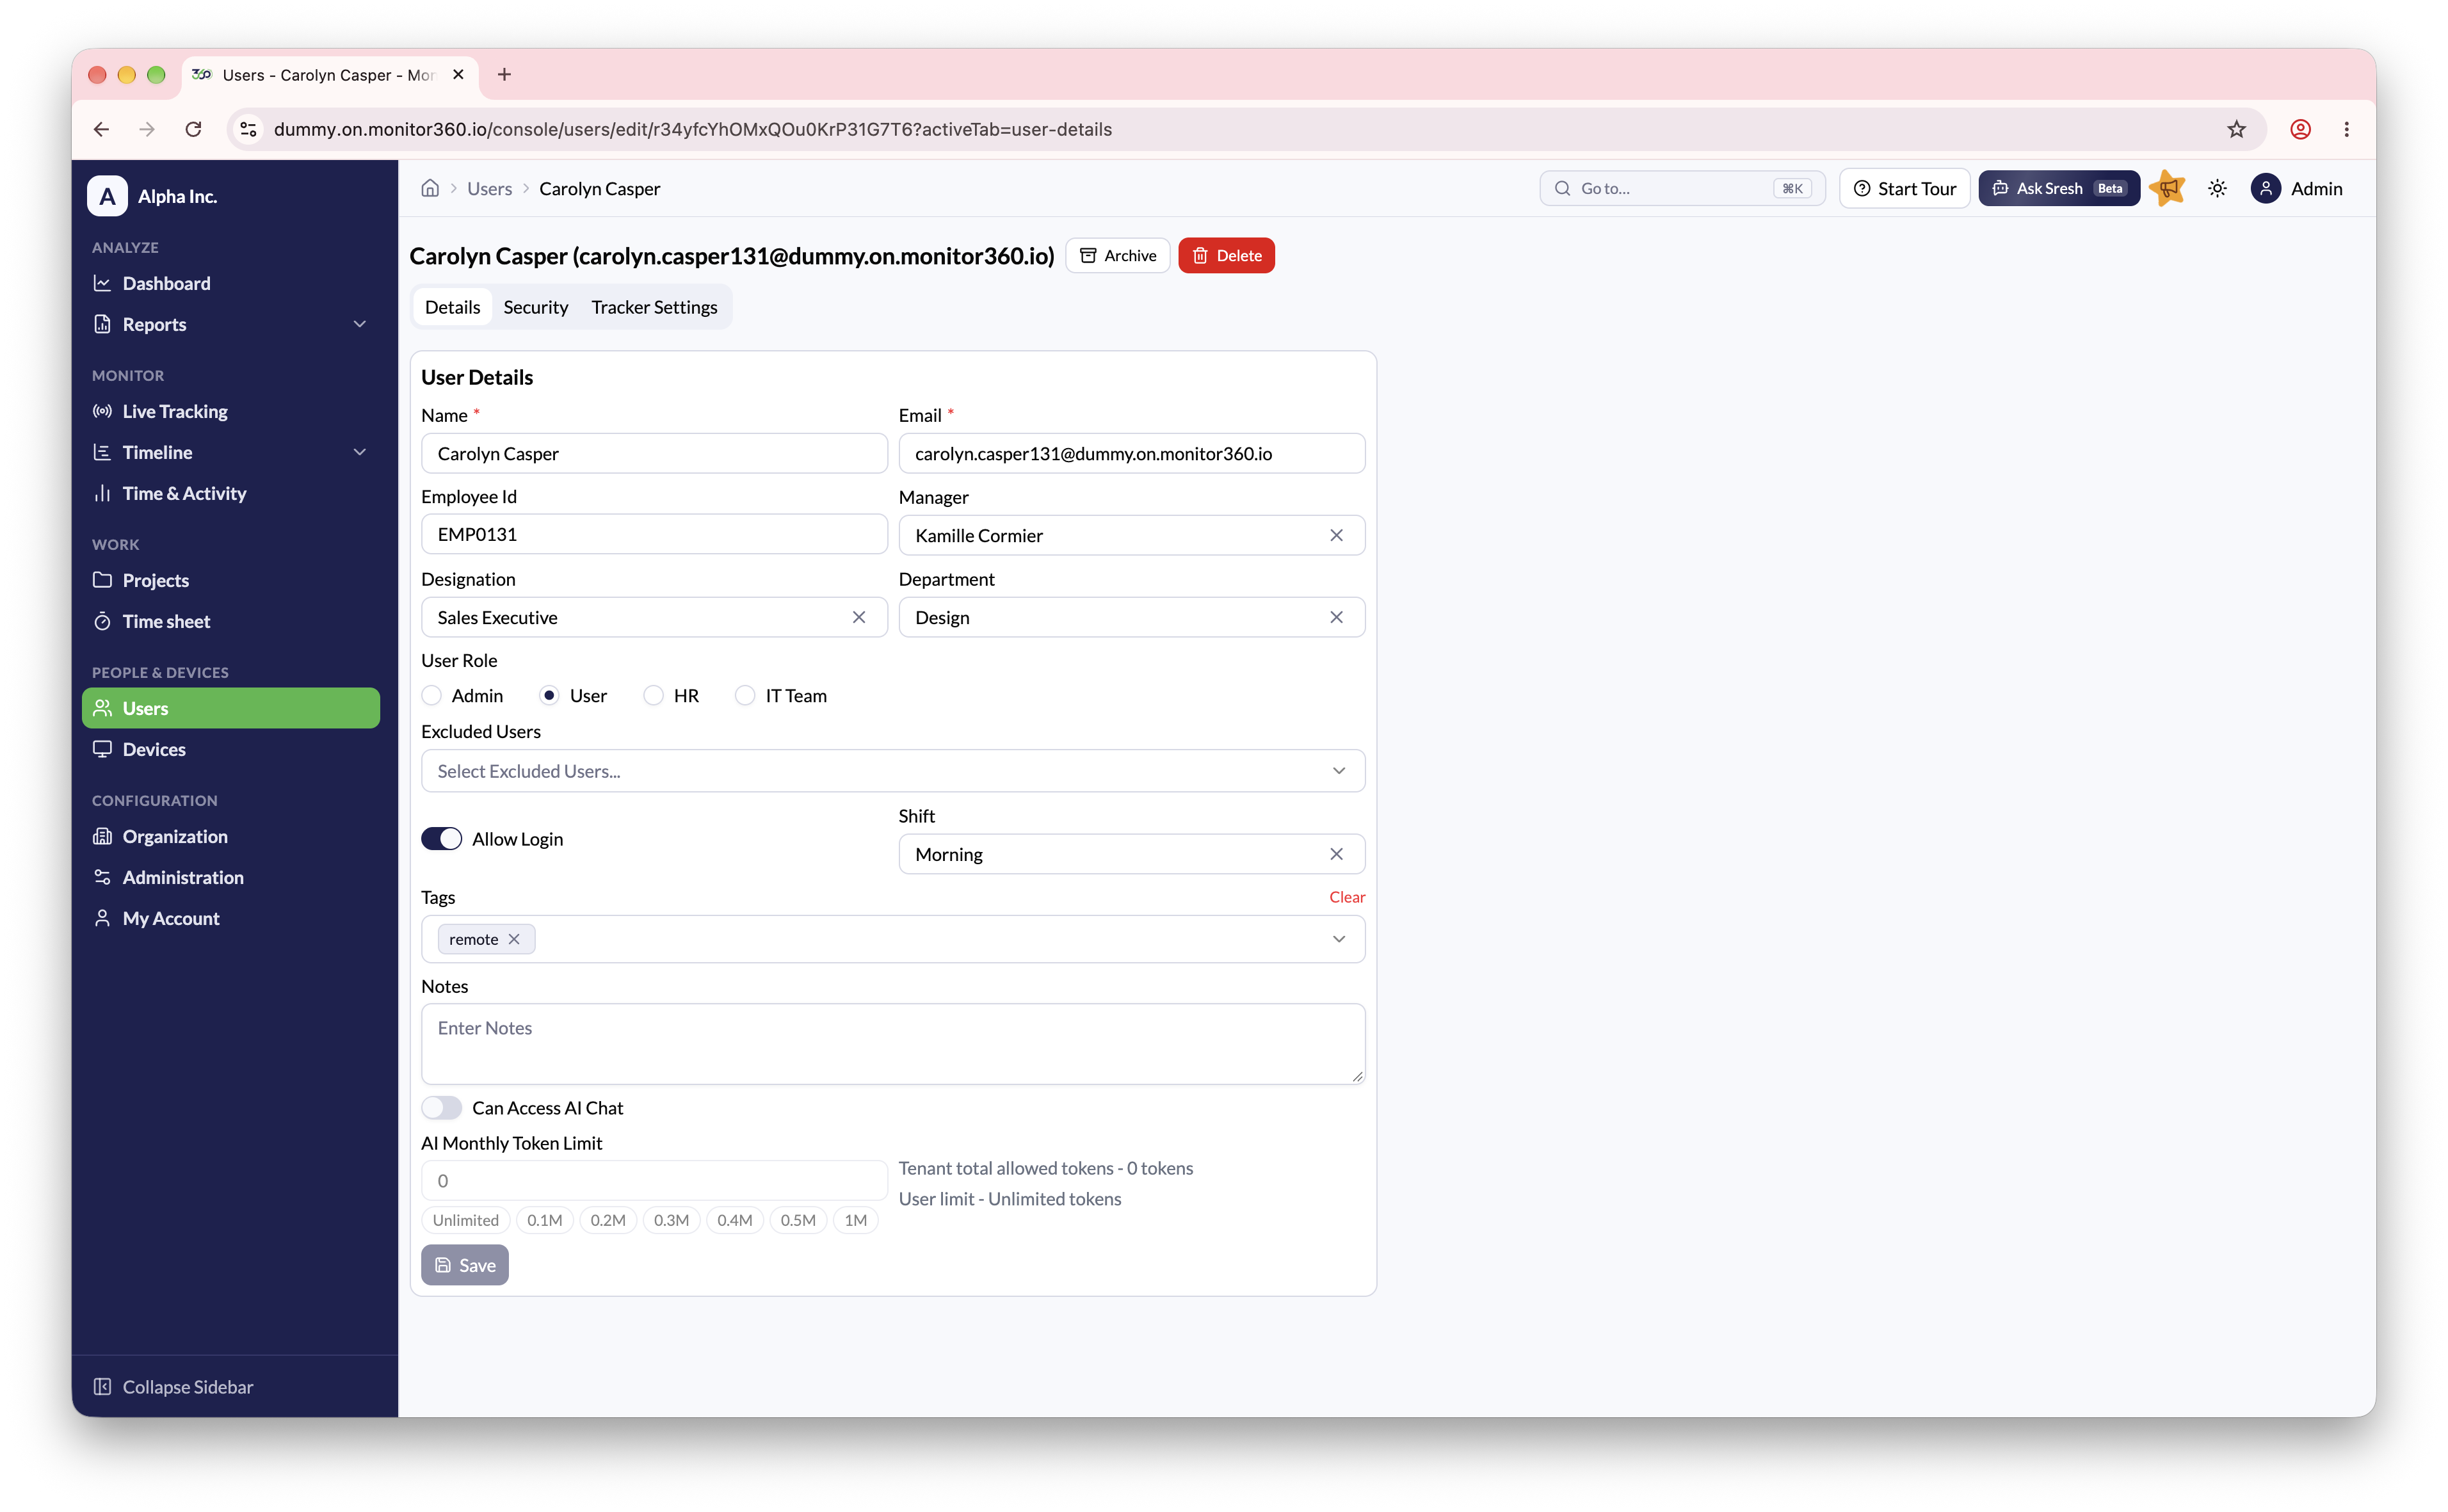This screenshot has height=1512, width=2448.
Task: Expand the Timeline sidebar menu
Action: (231, 452)
